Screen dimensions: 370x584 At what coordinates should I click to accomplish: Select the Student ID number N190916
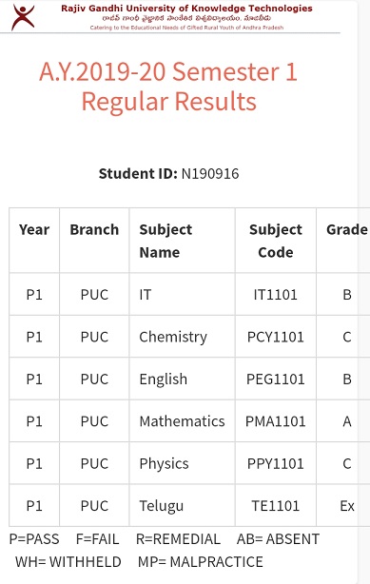click(x=210, y=174)
